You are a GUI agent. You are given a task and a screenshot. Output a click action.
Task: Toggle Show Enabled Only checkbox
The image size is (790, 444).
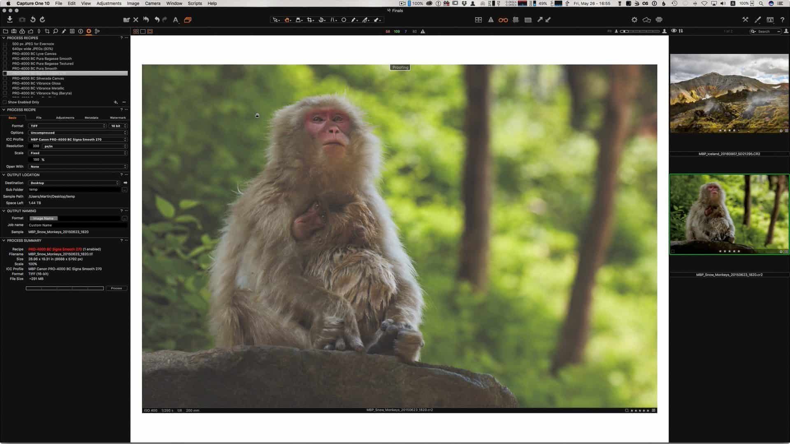coord(5,102)
